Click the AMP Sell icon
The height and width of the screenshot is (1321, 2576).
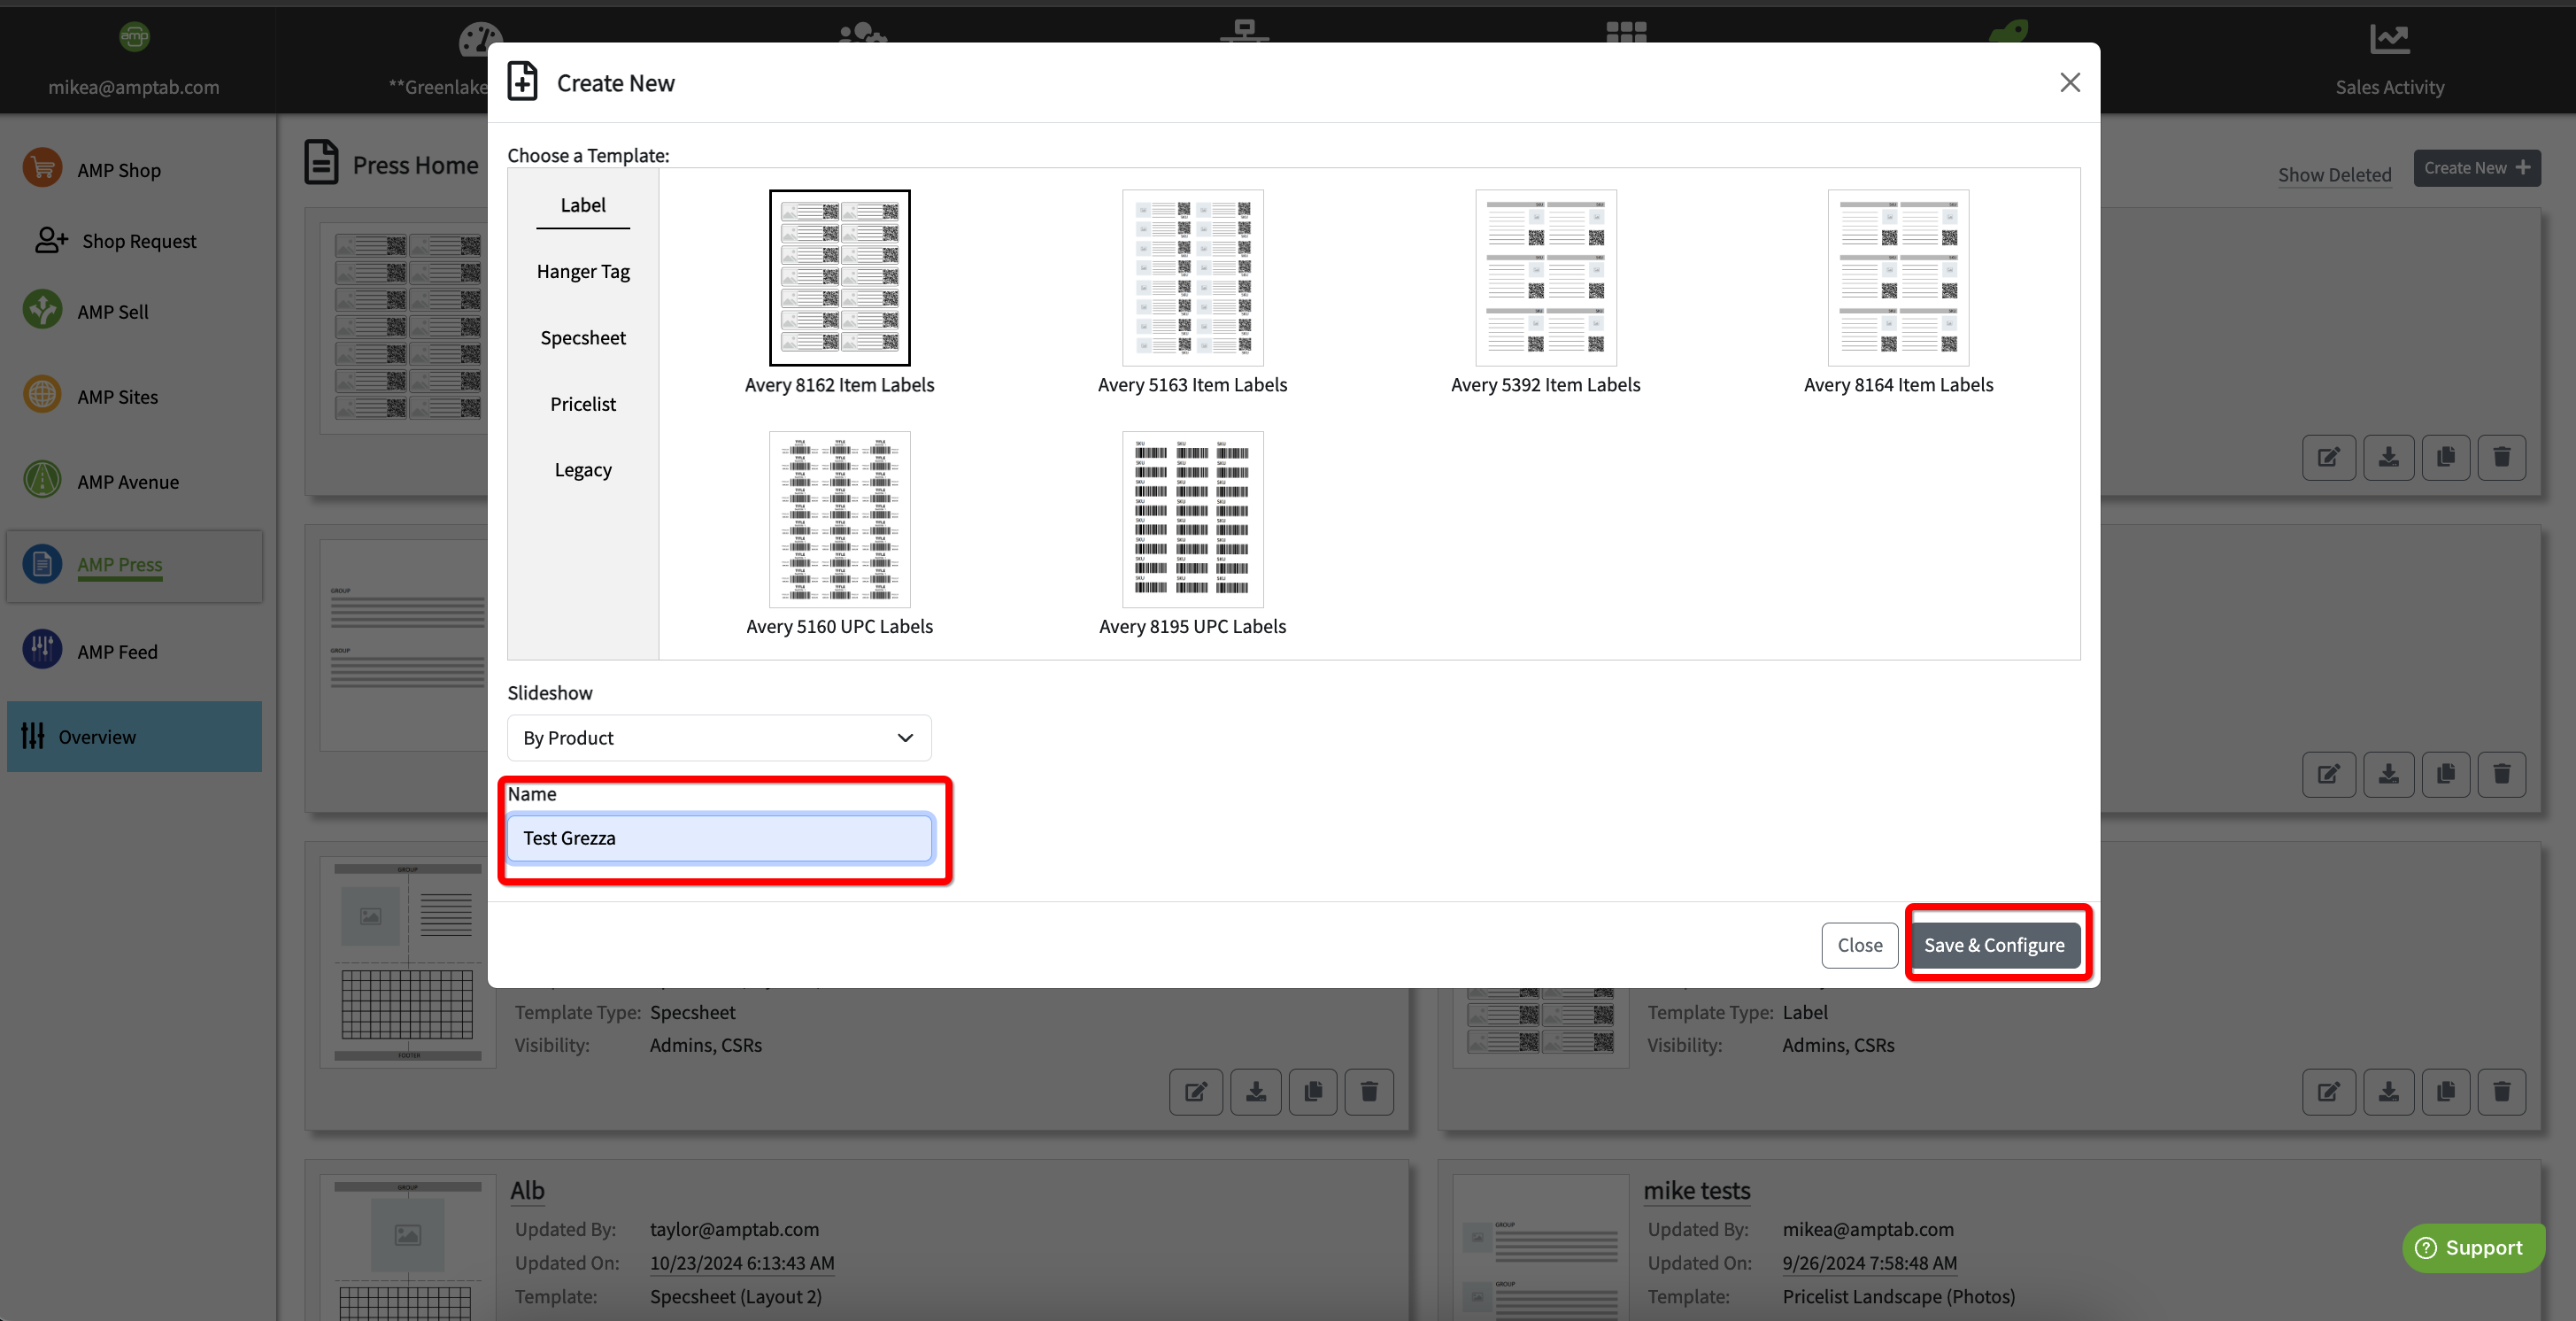tap(42, 310)
